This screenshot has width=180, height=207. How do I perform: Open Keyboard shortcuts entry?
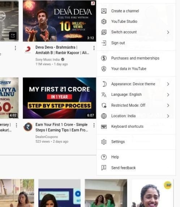click(136, 126)
